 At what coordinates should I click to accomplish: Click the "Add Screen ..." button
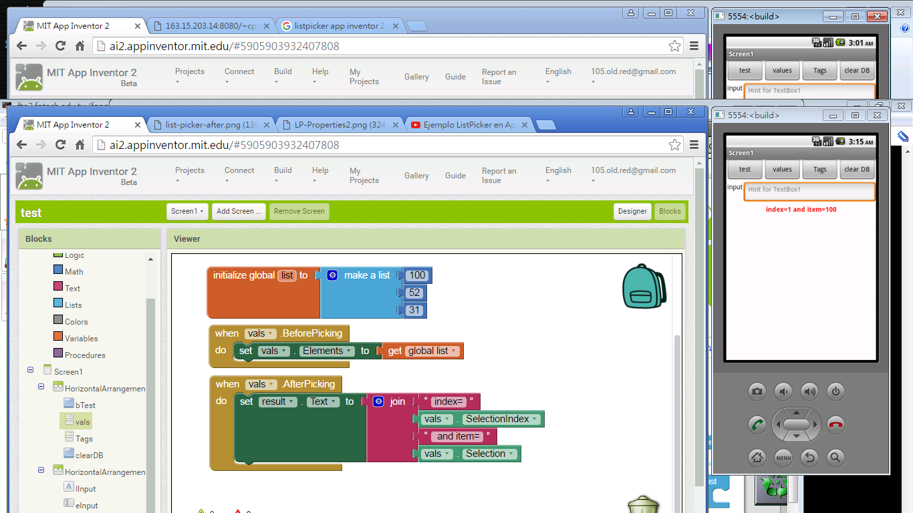[x=239, y=211]
